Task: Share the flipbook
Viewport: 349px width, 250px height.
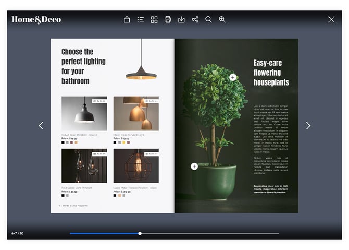Action: pos(195,20)
